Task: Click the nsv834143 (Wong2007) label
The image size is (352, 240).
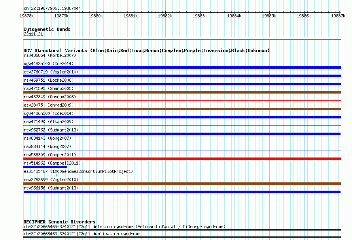Action: [x=47, y=138]
